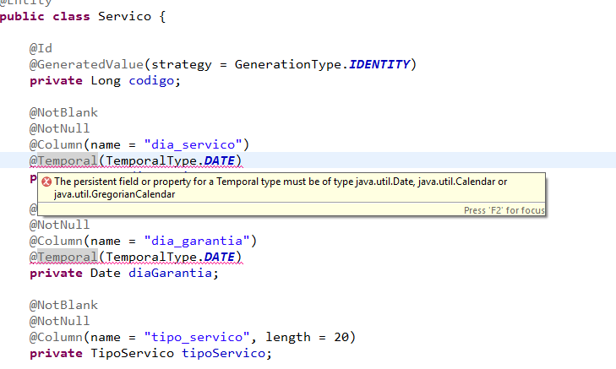Click the Long type keyword

(x=106, y=81)
